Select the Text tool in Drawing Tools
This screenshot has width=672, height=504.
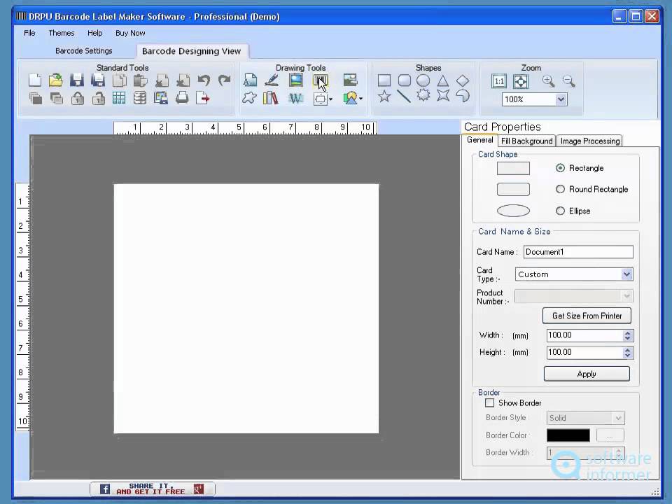point(250,80)
